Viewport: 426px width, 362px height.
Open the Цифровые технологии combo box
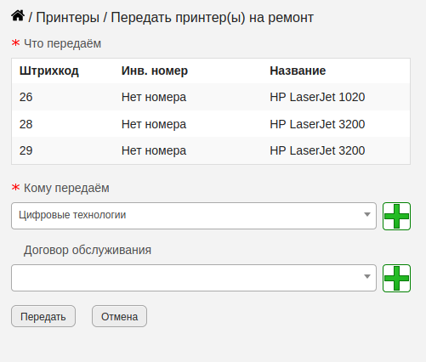coord(194,216)
